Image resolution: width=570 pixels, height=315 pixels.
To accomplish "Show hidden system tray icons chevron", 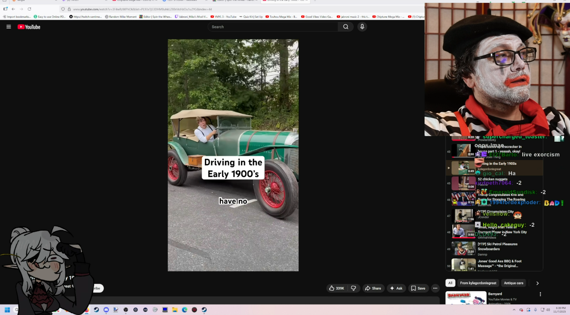I will point(514,310).
